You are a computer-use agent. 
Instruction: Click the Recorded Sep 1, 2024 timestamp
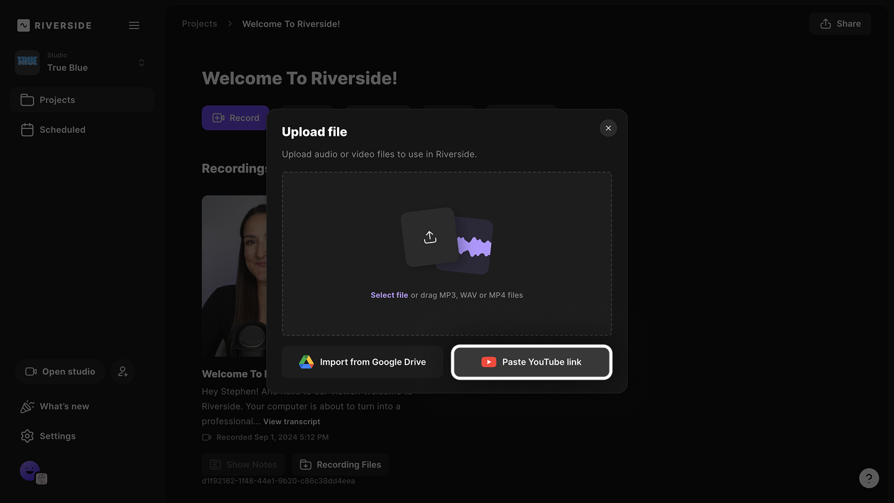[x=273, y=437]
